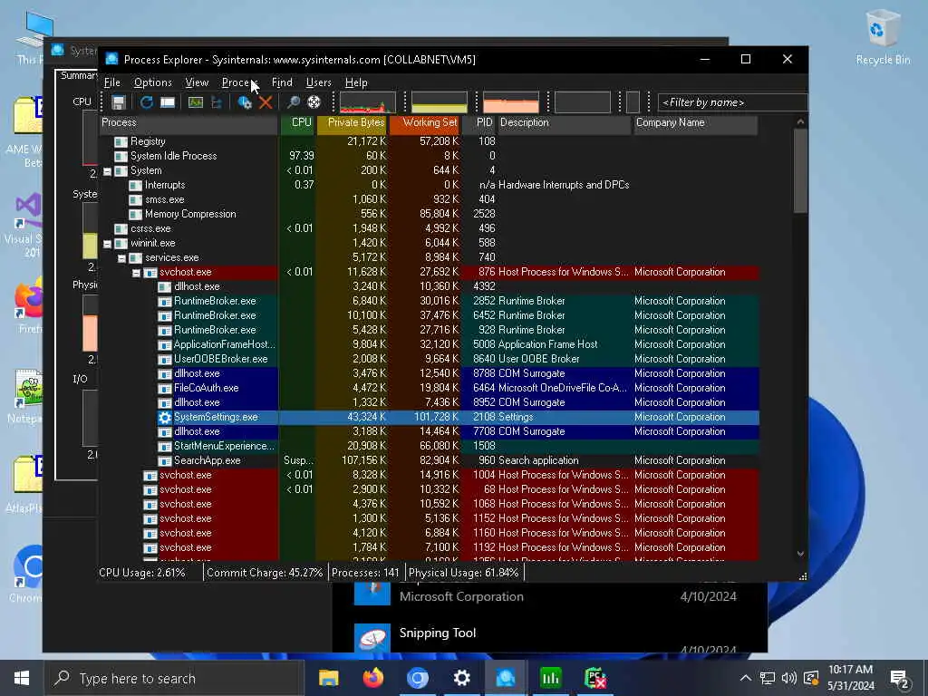Viewport: 928px width, 696px height.
Task: Open the Options menu
Action: tap(152, 82)
